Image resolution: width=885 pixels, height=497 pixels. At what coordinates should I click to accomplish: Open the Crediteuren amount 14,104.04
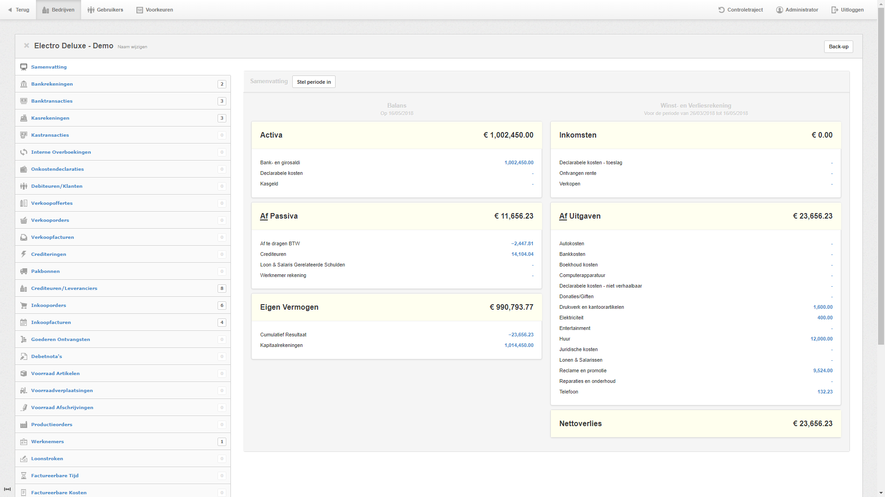click(522, 254)
